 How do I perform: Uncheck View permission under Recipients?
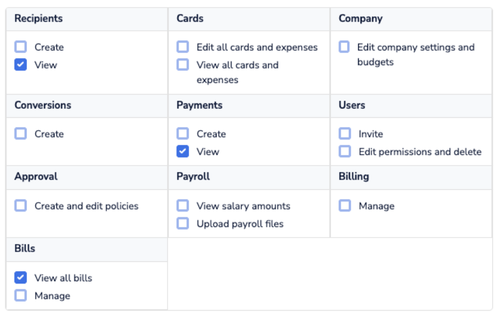tap(21, 65)
